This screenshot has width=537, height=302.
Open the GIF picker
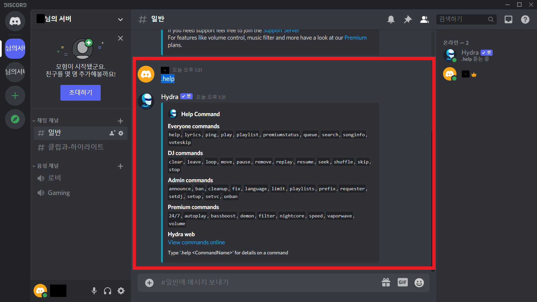(x=402, y=283)
